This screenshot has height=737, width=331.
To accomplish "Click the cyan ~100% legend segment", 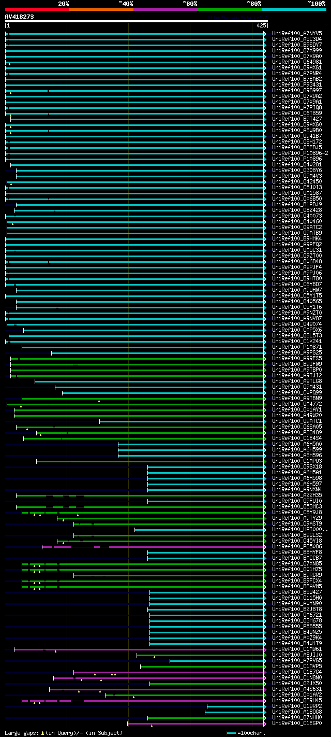I will pyautogui.click(x=293, y=9).
